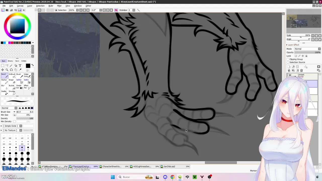
Task: Expand the No Texture brush option
Action: tap(1, 130)
